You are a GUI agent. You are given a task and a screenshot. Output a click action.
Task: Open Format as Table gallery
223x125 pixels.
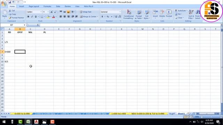click(139, 14)
